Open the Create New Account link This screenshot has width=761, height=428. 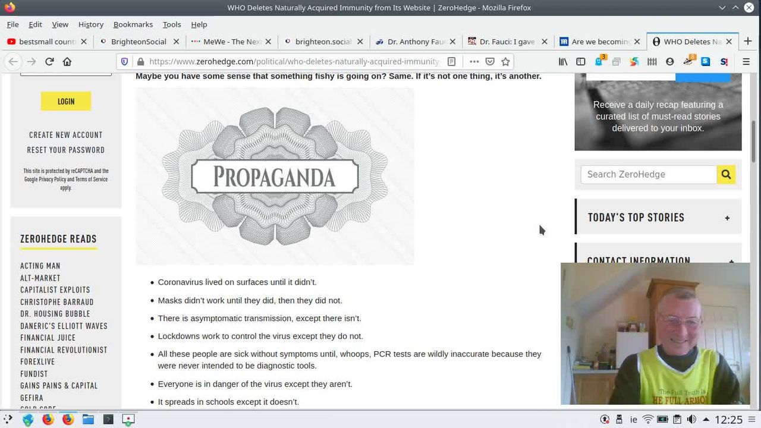65,135
